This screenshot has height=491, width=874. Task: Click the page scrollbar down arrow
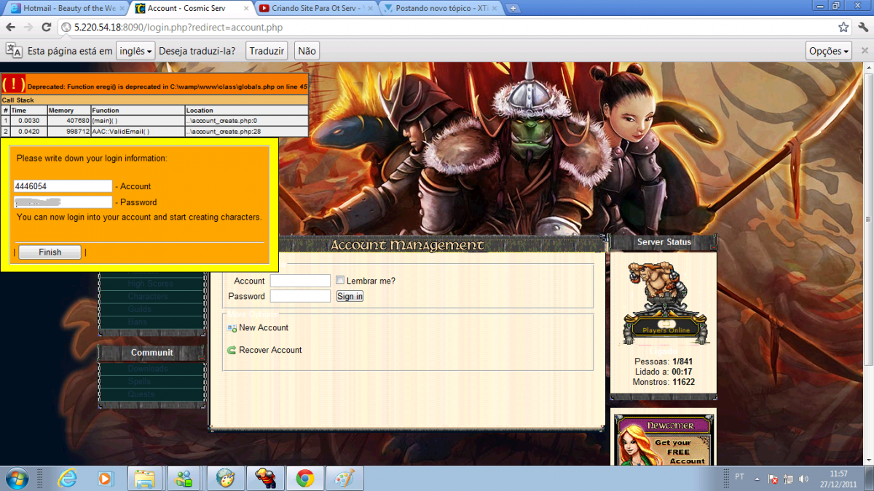tap(868, 461)
